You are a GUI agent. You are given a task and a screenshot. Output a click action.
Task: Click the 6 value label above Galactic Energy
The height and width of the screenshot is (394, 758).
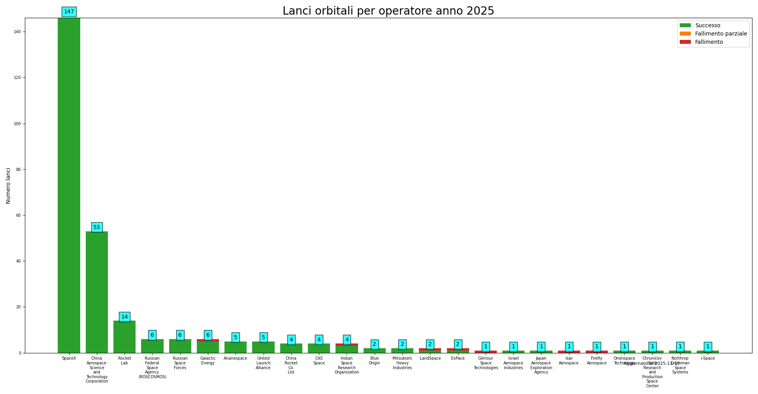coord(208,335)
